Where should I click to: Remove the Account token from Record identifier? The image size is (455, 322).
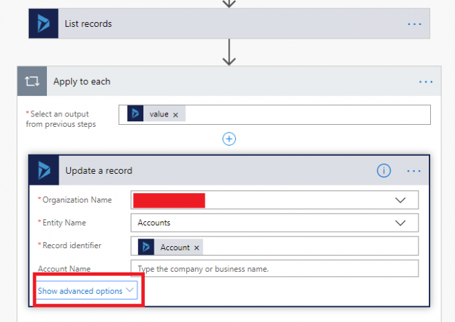[x=196, y=248]
